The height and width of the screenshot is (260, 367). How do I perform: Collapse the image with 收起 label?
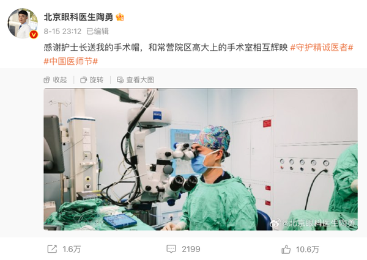[60, 80]
